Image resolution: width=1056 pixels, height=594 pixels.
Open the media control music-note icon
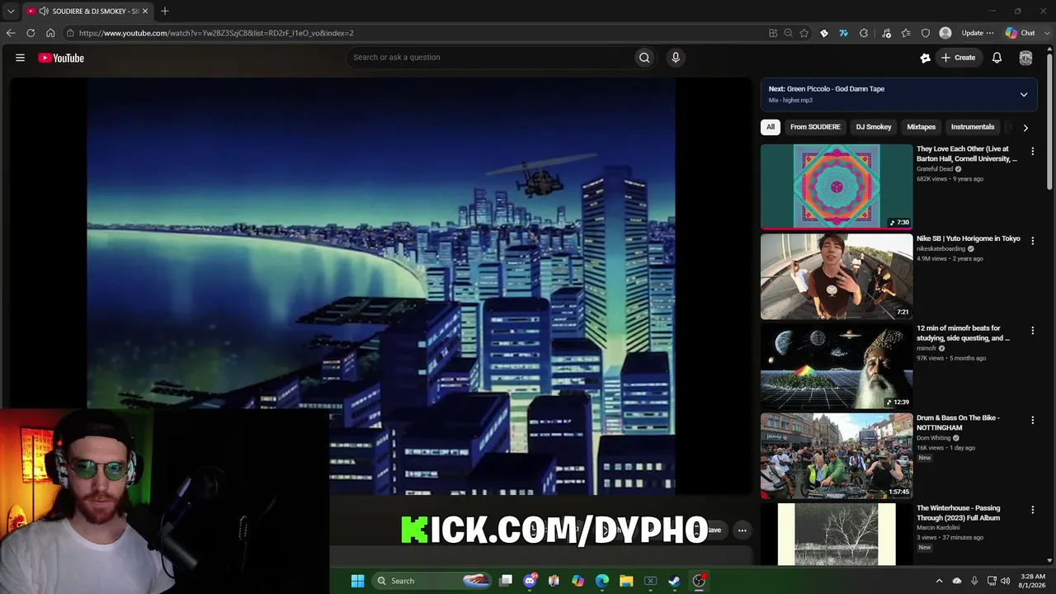887,33
